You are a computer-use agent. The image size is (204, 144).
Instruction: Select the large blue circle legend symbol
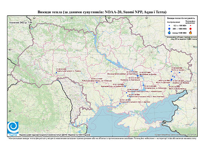click(169, 29)
